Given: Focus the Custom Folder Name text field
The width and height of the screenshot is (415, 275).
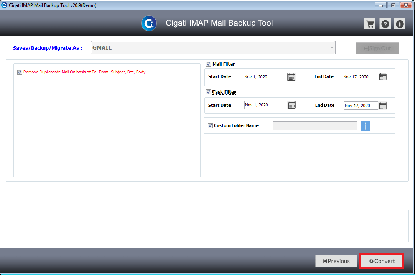Looking at the screenshot, I should click(x=315, y=125).
